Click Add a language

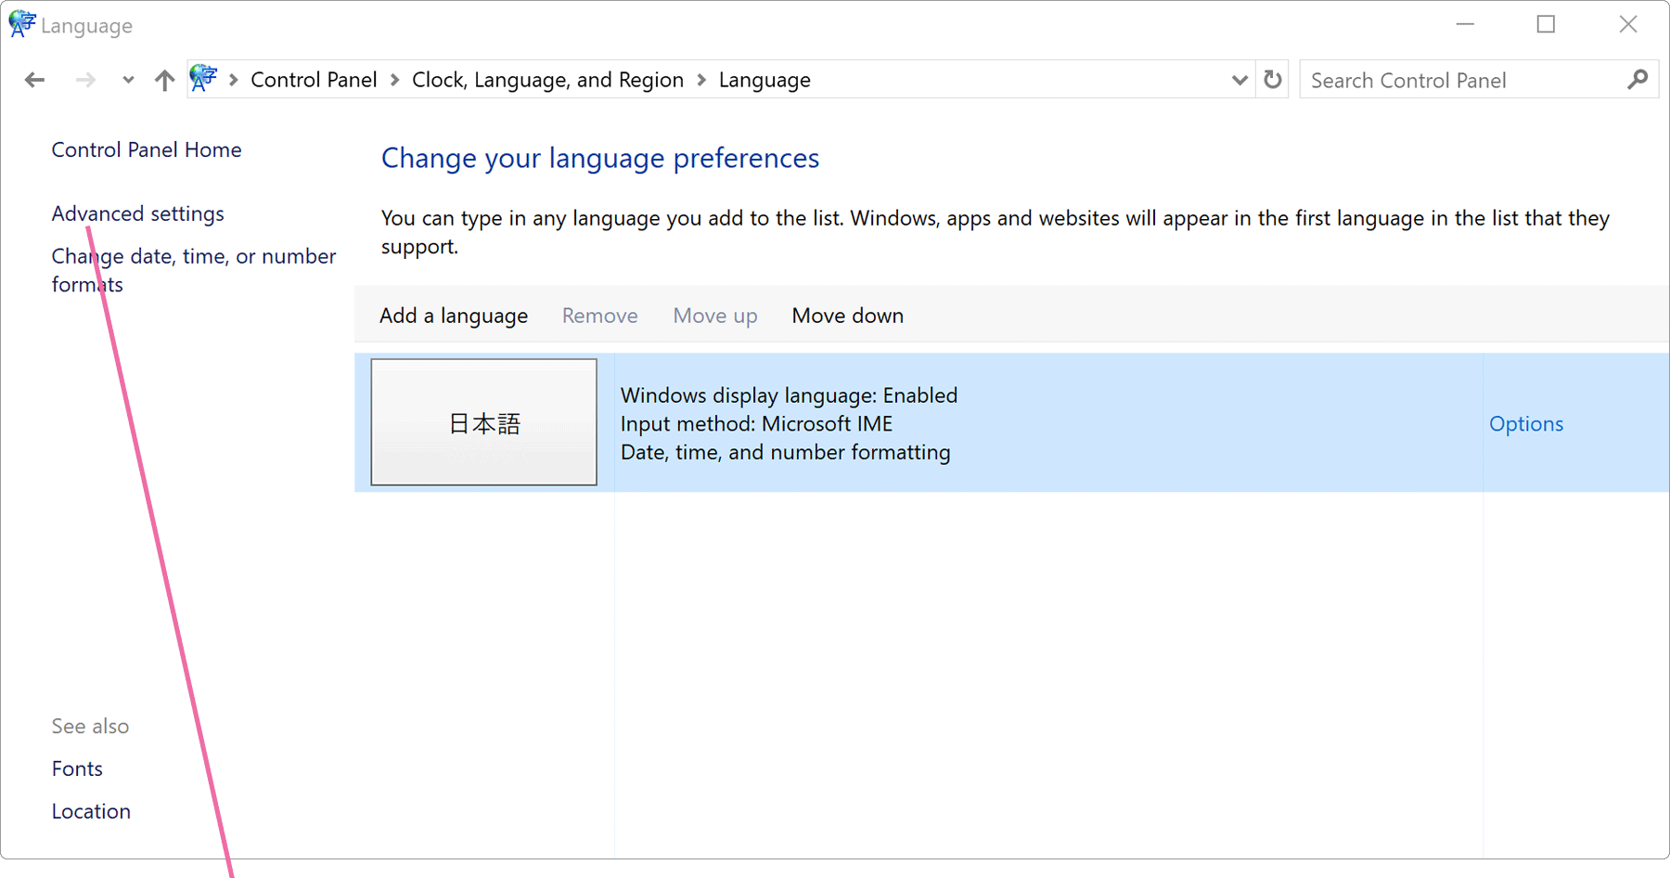click(454, 316)
